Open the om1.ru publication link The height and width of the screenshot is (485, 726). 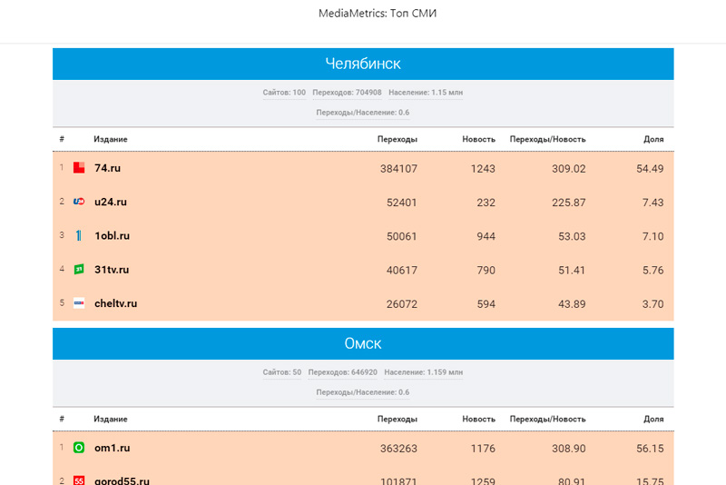[x=111, y=448]
